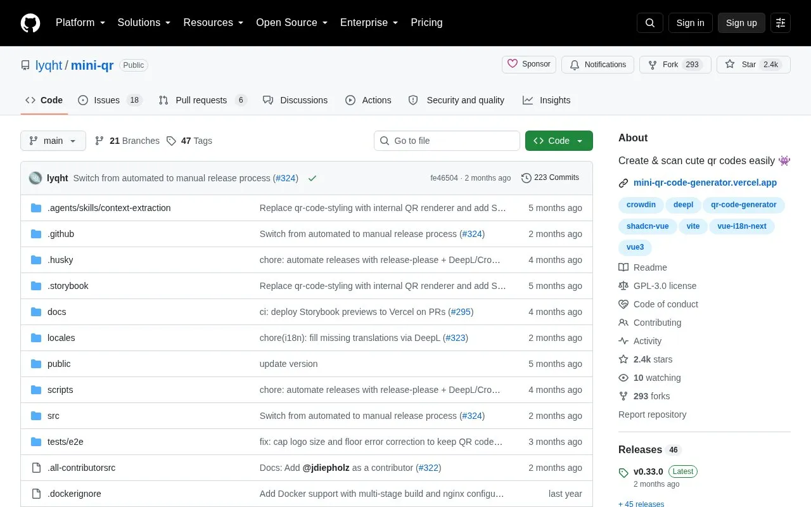Star the mini-qr repository

753,65
